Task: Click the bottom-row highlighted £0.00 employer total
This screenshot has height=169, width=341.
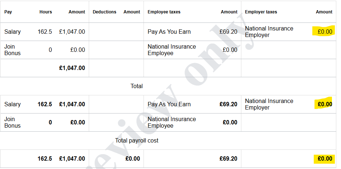Action: (325, 159)
